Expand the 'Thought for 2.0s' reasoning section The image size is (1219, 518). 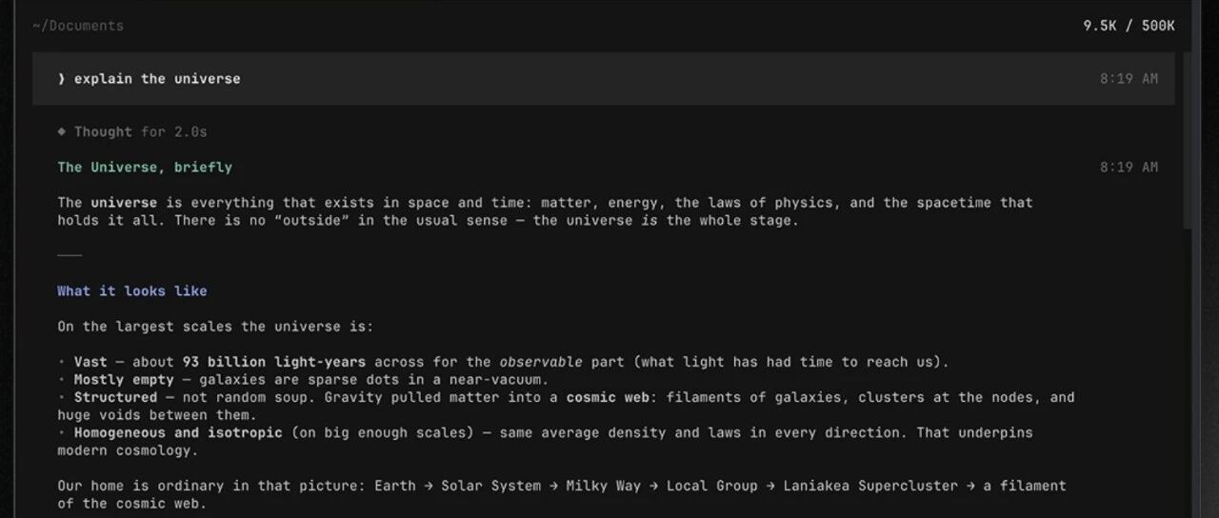(132, 131)
